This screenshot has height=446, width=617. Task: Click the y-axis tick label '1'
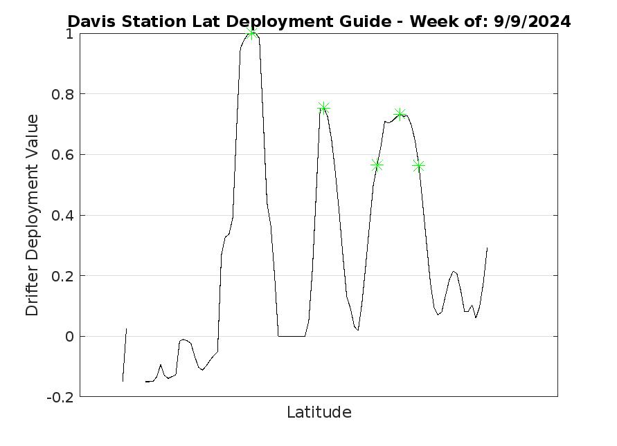[x=70, y=34]
